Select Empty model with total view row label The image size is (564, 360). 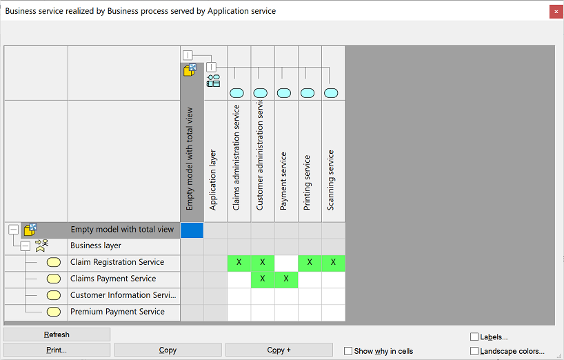(122, 230)
